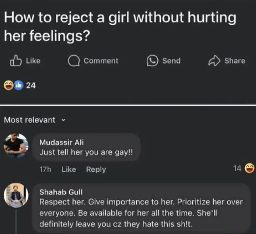Image resolution: width=256 pixels, height=234 pixels.
Task: Tap the Share arrow icon
Action: click(214, 61)
